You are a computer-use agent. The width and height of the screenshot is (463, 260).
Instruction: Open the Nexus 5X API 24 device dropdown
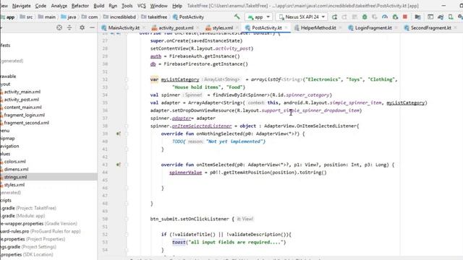tap(302, 17)
